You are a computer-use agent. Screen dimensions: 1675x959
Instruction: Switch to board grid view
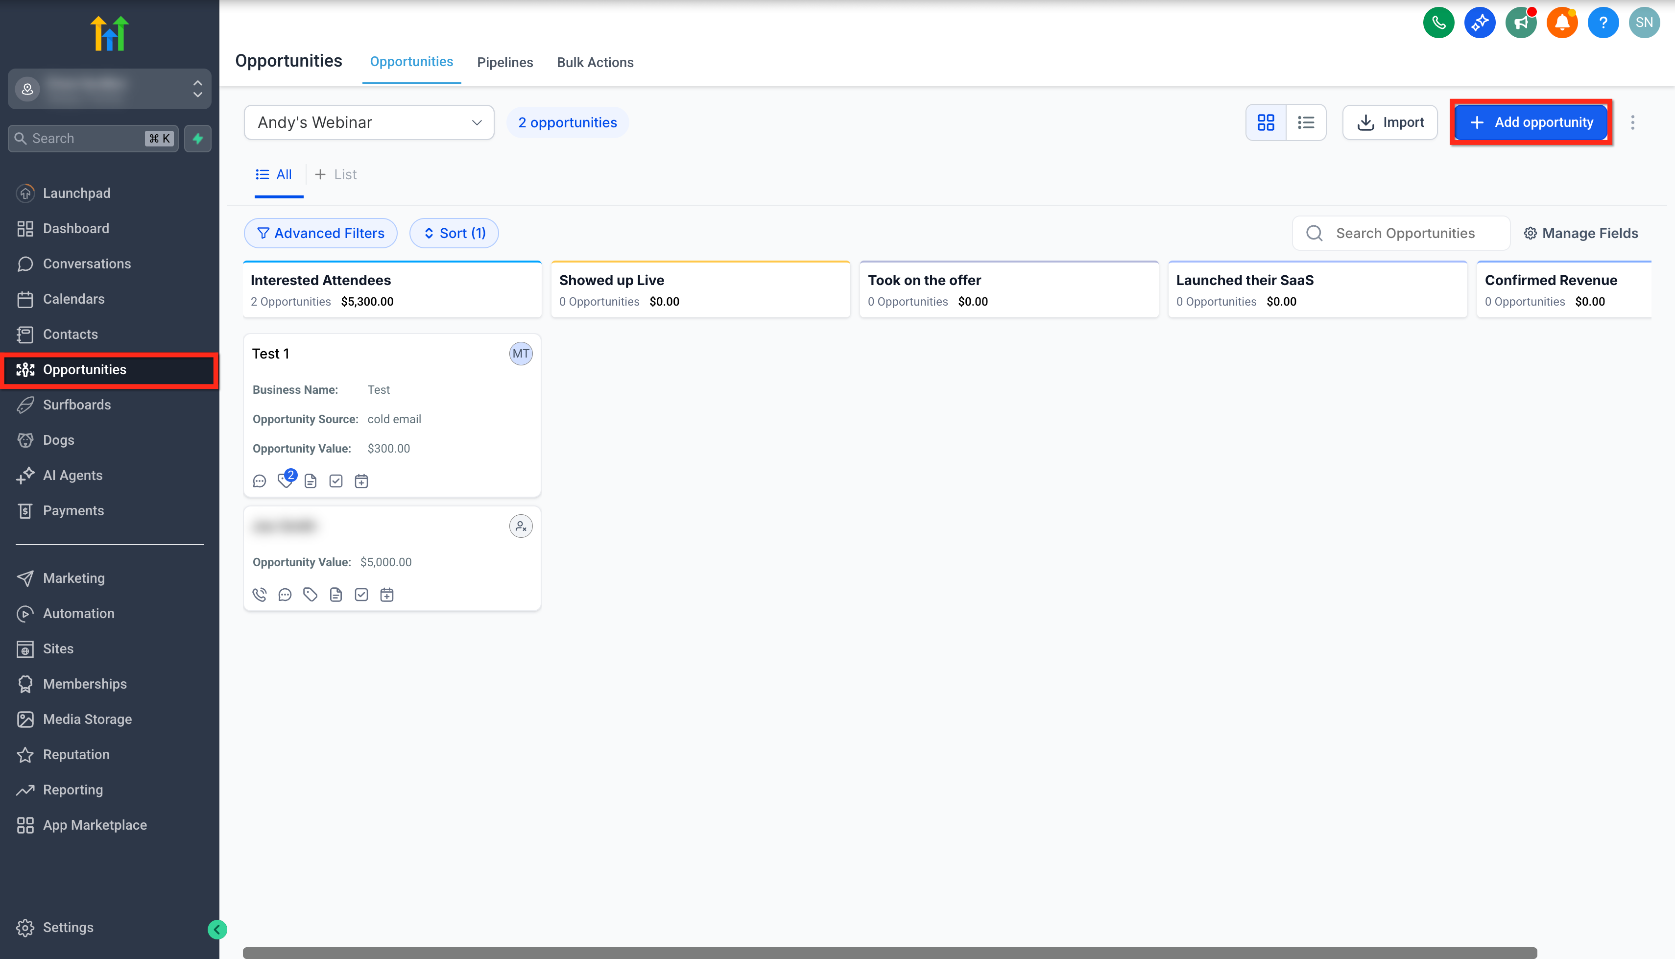coord(1266,122)
